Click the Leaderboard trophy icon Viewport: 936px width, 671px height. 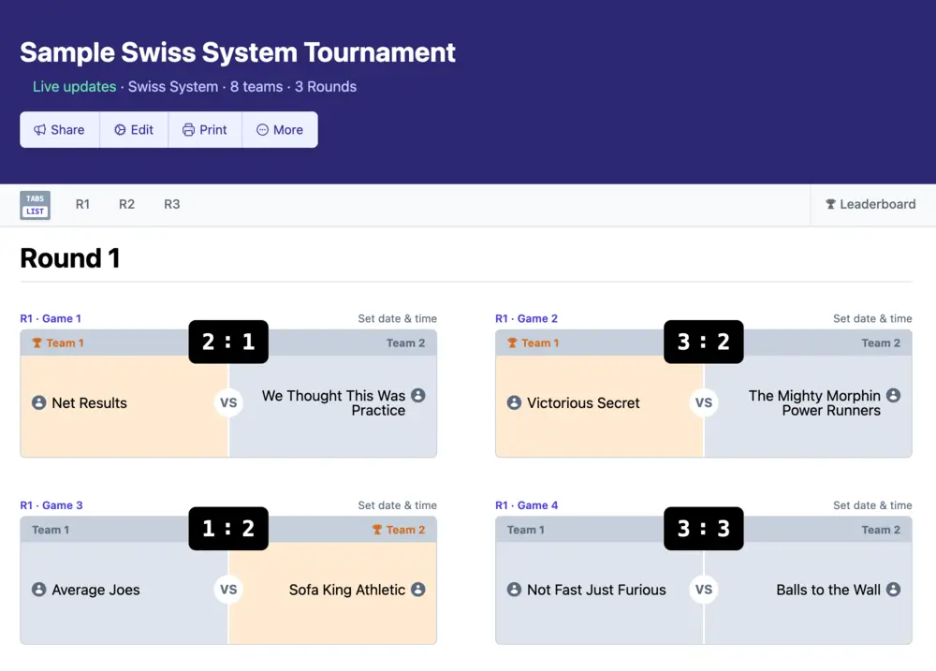pyautogui.click(x=829, y=204)
